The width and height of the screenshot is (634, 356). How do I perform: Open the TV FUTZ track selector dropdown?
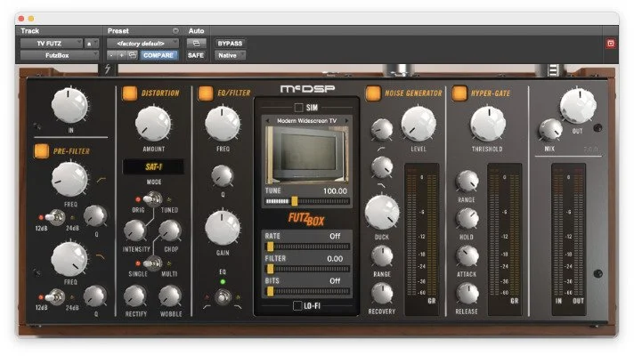[52, 44]
